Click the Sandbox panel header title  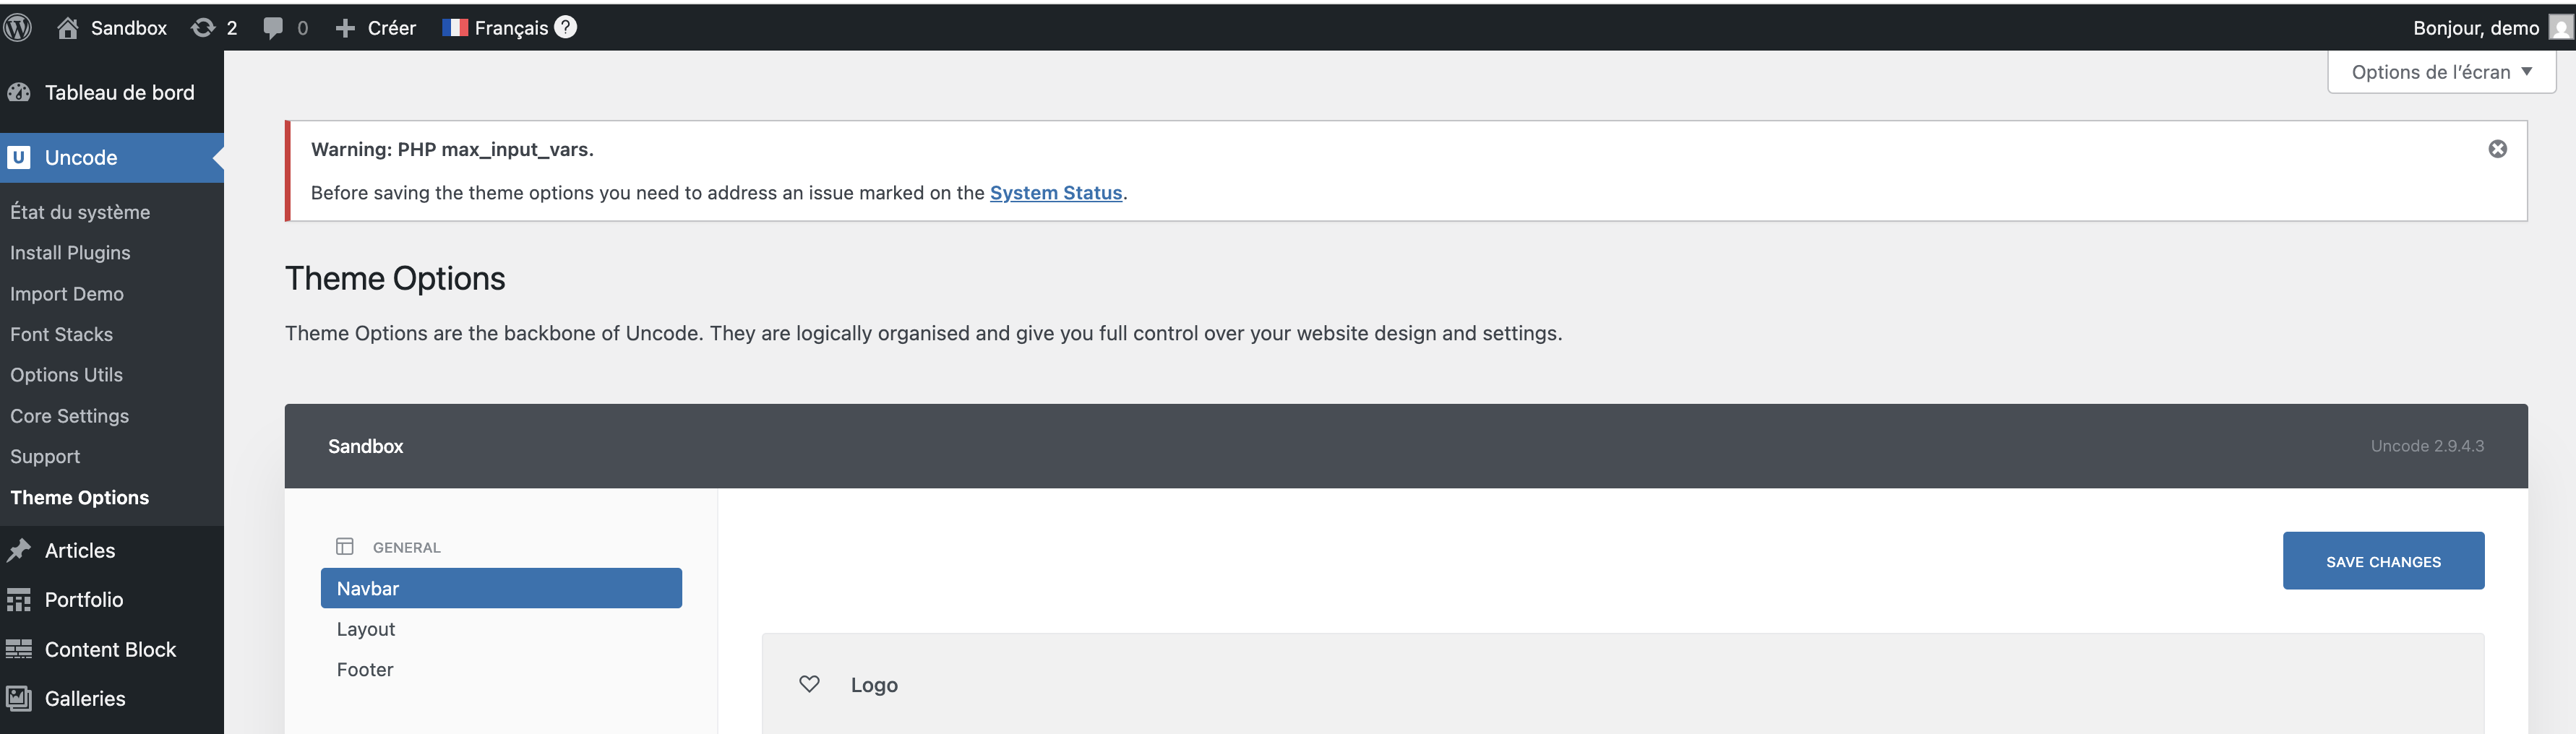pyautogui.click(x=365, y=446)
